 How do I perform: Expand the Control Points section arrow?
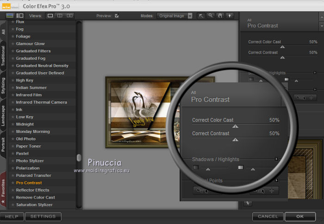[315, 90]
